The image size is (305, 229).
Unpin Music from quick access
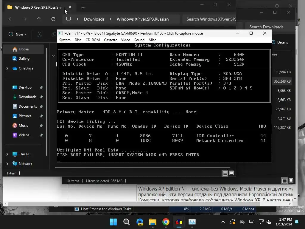(x=41, y=126)
